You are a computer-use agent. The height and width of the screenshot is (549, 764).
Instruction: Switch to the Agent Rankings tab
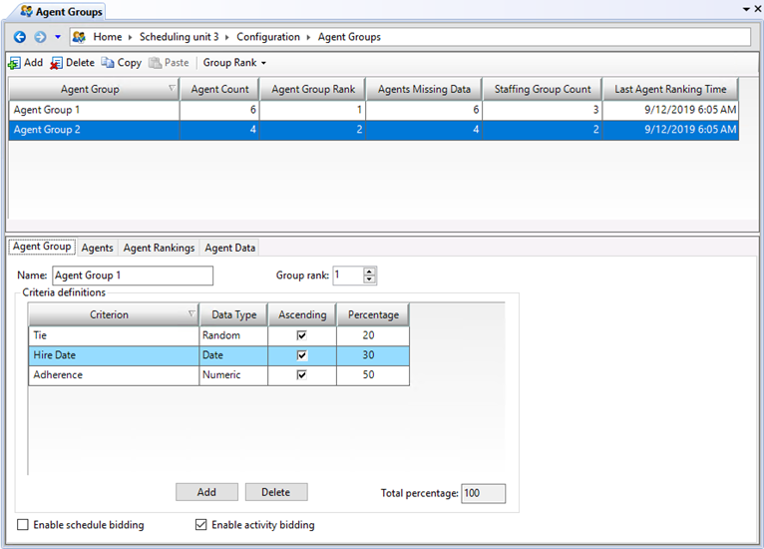click(159, 248)
